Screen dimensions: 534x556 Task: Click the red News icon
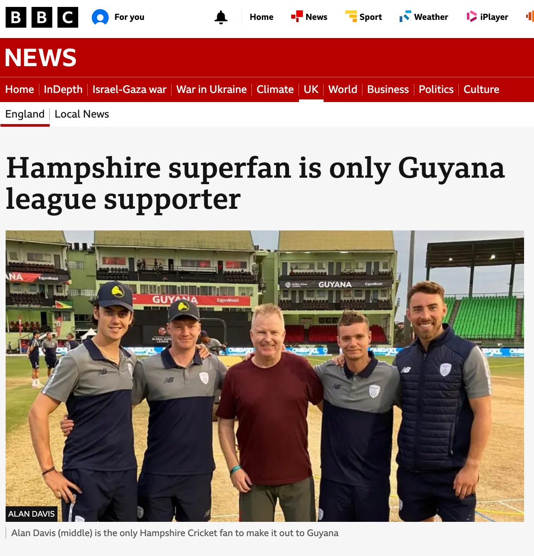[297, 17]
